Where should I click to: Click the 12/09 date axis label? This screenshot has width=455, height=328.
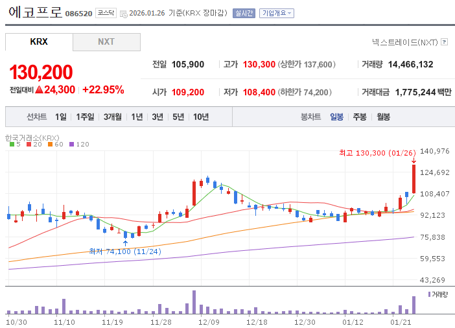coord(209,322)
